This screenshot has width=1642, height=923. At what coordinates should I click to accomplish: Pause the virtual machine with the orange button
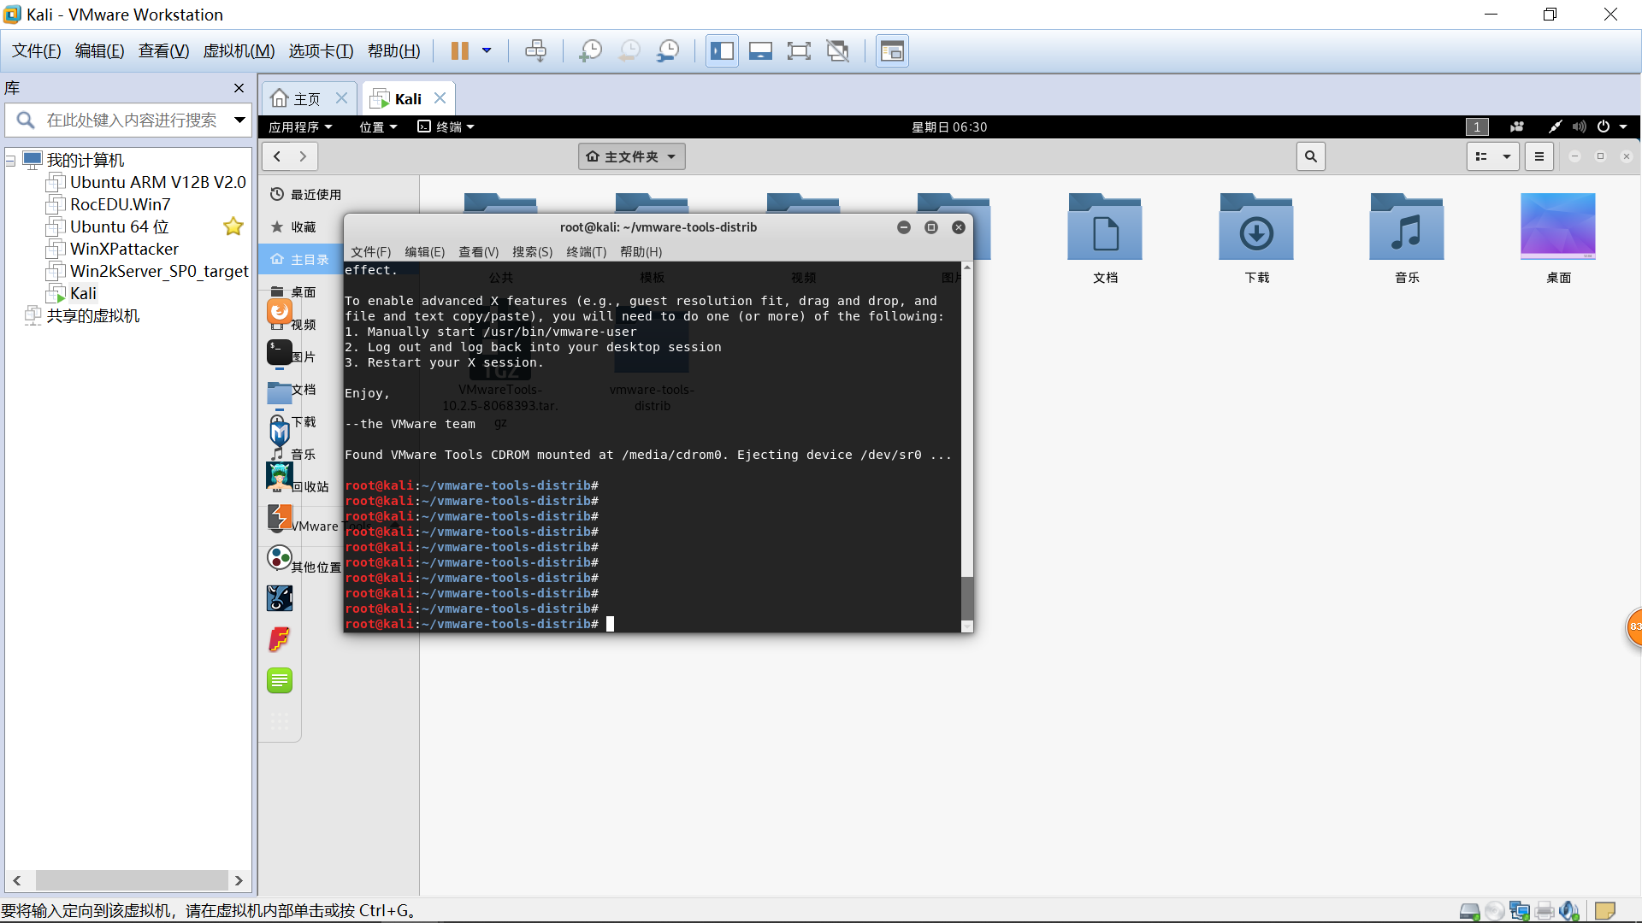pos(459,51)
